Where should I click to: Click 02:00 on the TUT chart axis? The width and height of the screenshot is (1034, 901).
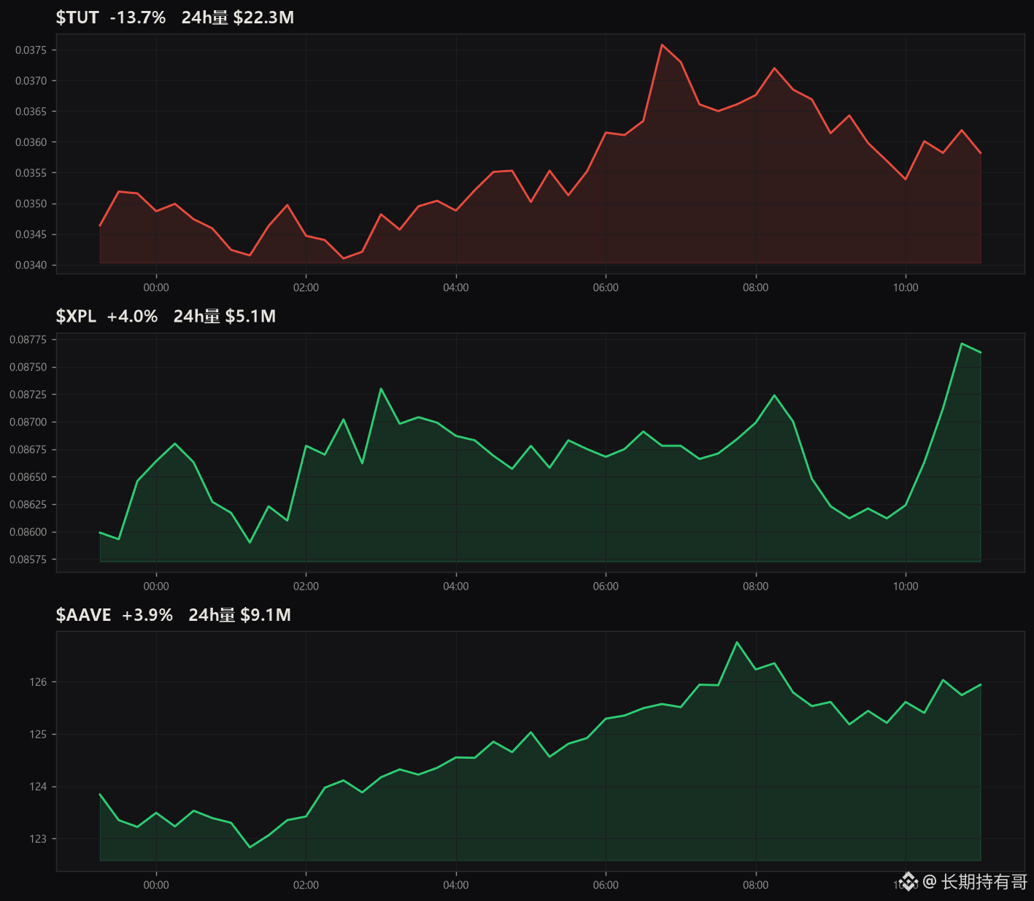coord(306,287)
